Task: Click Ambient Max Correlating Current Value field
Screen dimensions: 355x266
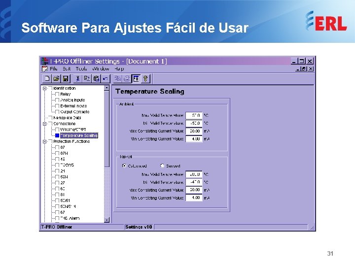Action: [x=194, y=131]
